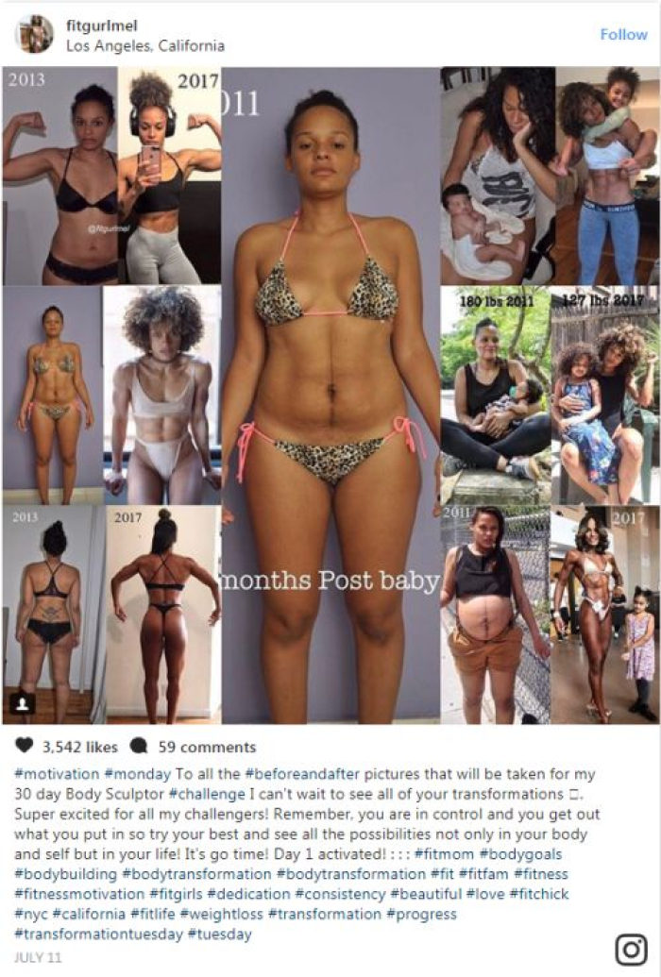Viewport: 661px width, 977px height.
Task: View the 3,542 likes list
Action: [80, 747]
